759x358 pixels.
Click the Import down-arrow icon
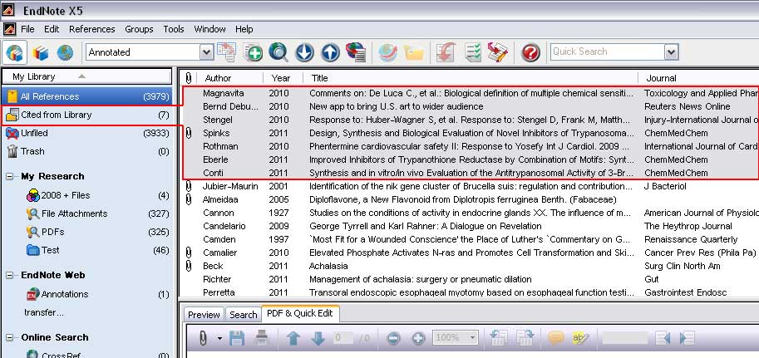coord(304,52)
